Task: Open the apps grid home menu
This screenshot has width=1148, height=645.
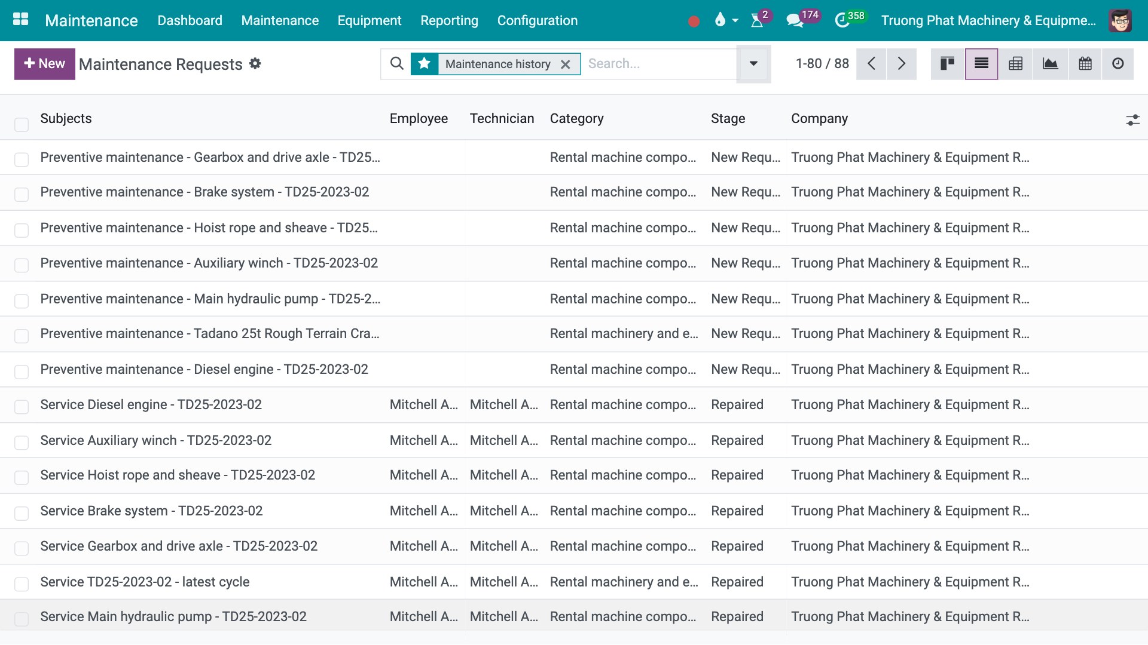Action: [x=20, y=20]
